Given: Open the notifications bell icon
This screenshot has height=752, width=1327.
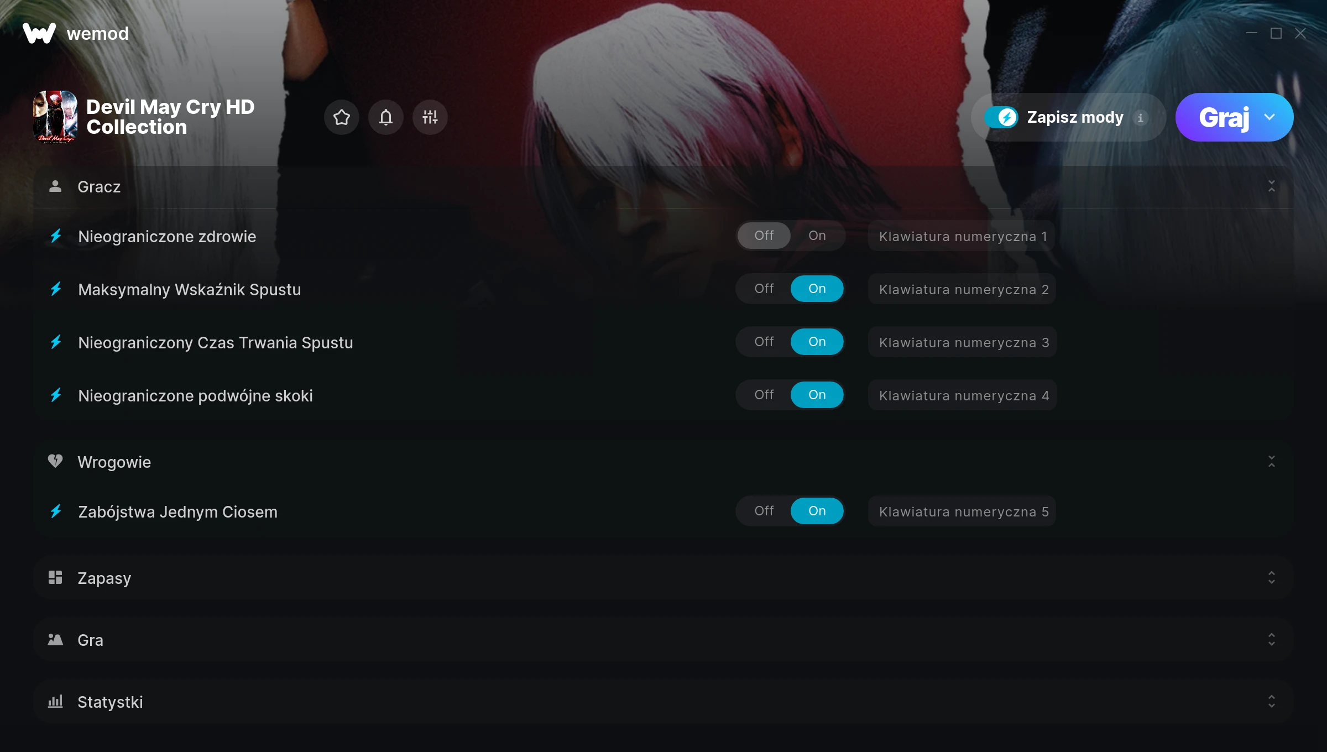Looking at the screenshot, I should click(x=386, y=117).
